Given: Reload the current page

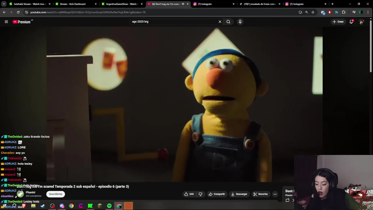Looking at the screenshot, I should [x=18, y=12].
